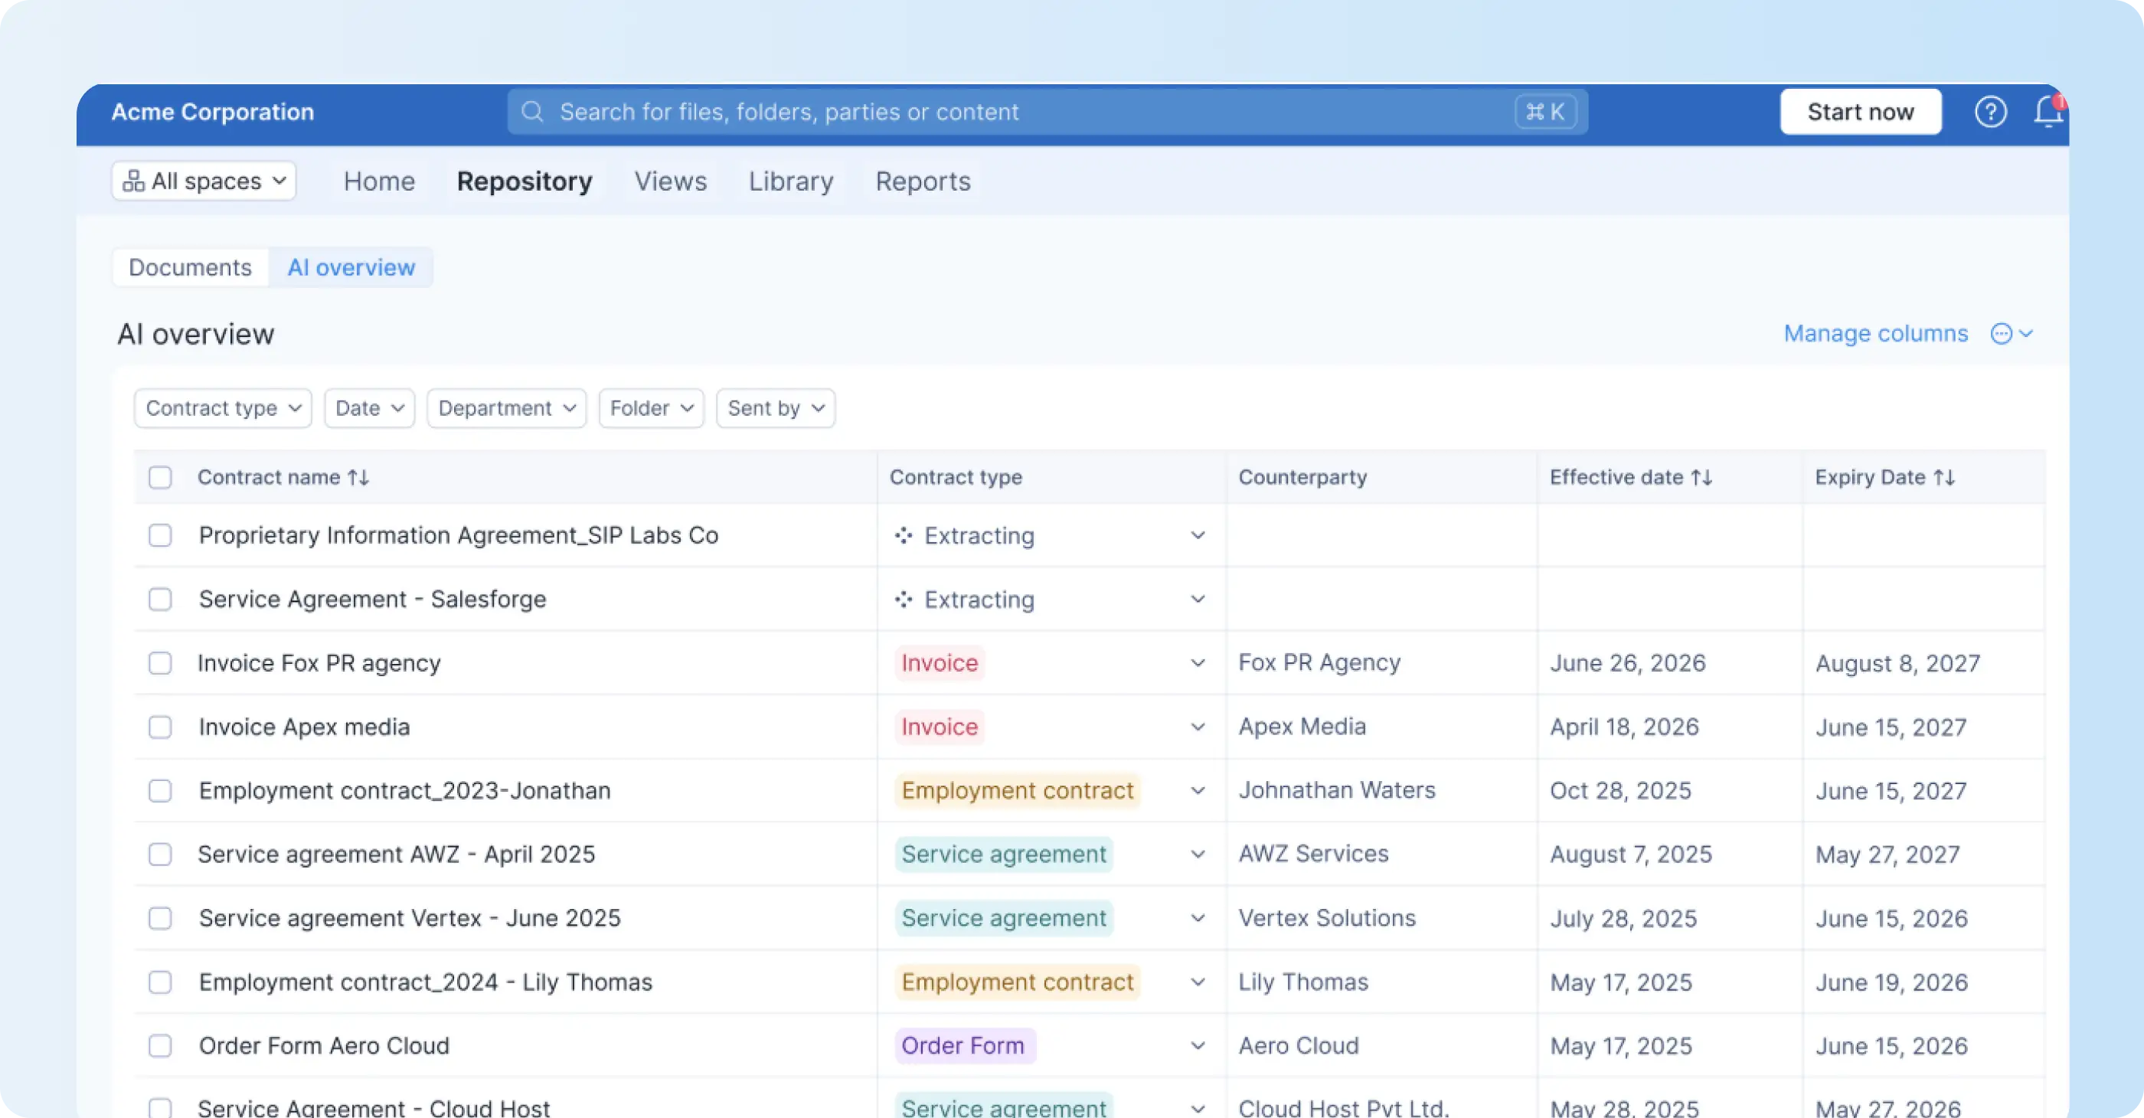
Task: Open the Date filter dropdown
Action: point(370,409)
